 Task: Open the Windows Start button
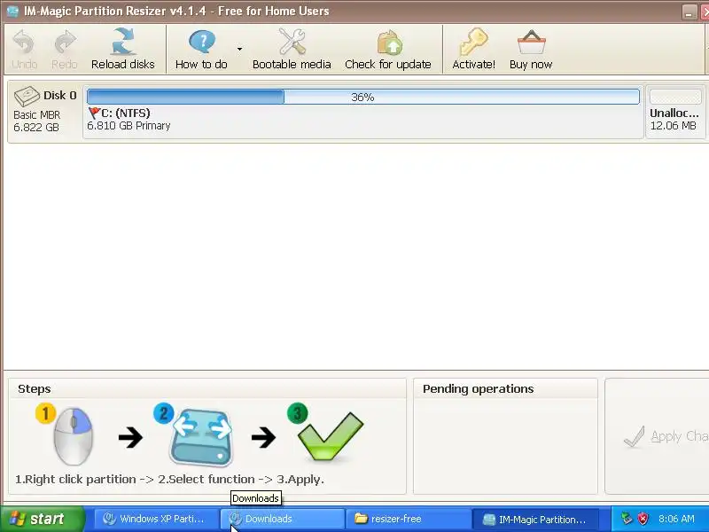pos(43,519)
